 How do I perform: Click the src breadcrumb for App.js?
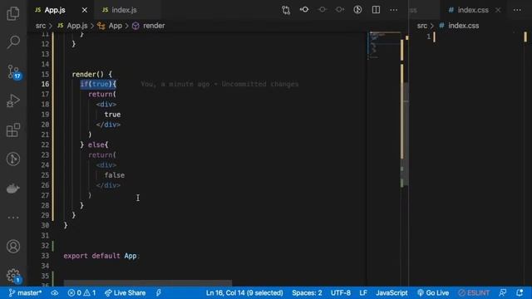(x=41, y=26)
